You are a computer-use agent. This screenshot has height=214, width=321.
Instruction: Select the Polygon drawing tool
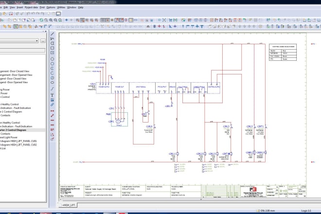[x=53, y=43]
